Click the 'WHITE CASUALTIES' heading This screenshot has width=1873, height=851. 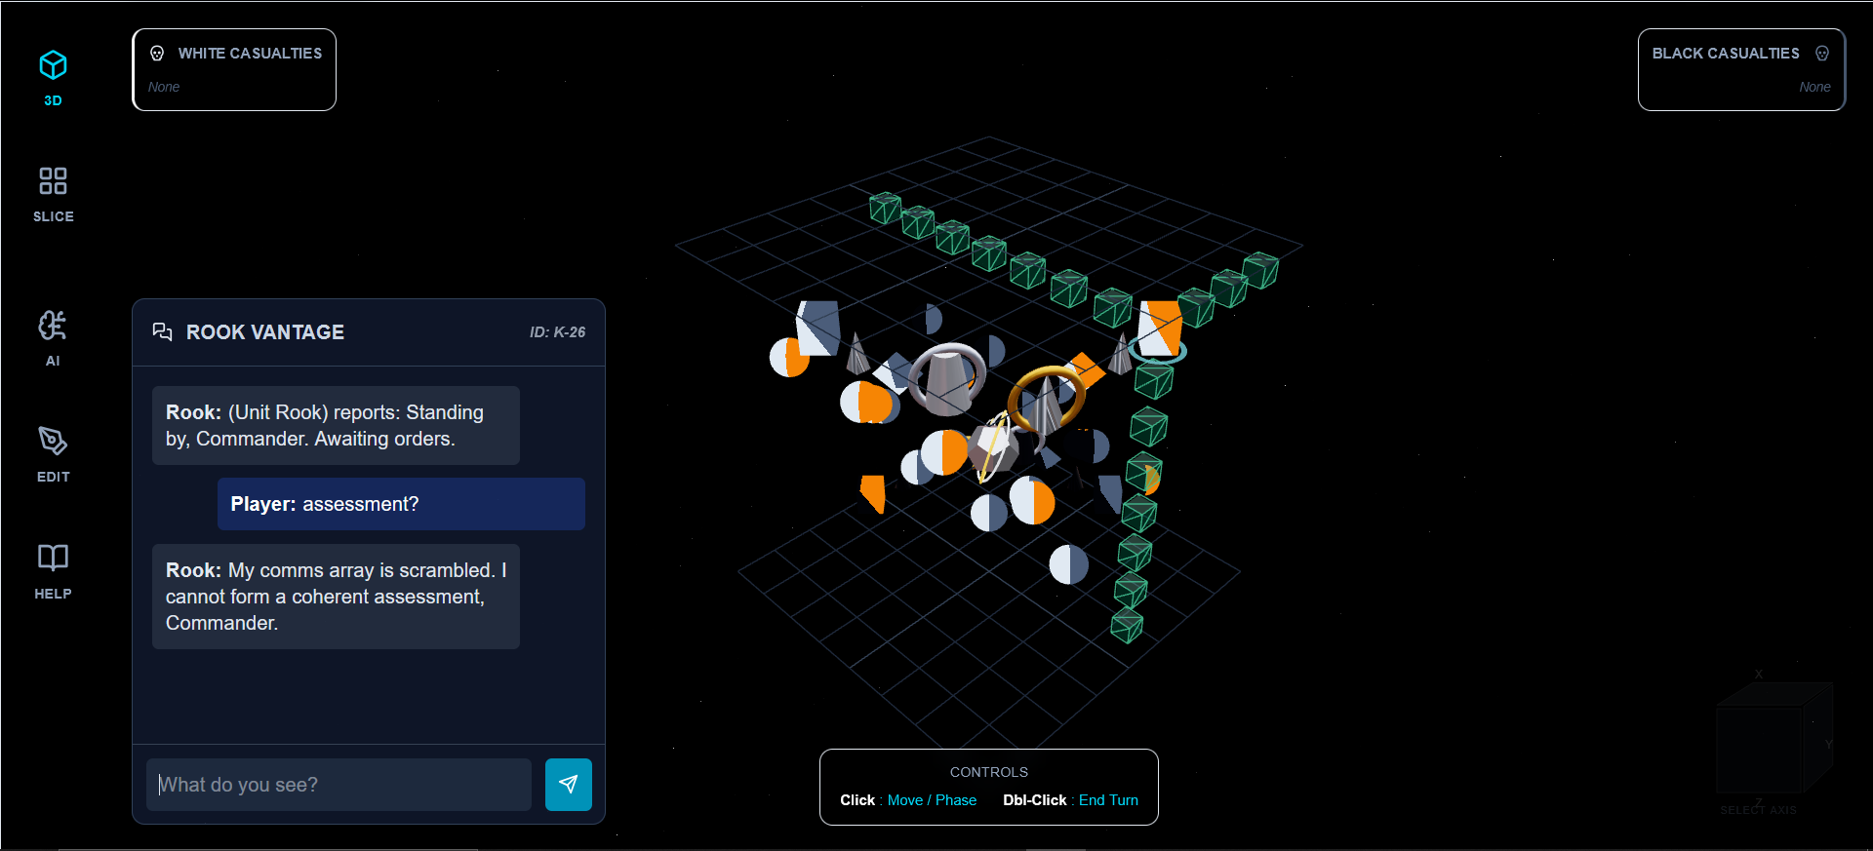[x=250, y=54]
